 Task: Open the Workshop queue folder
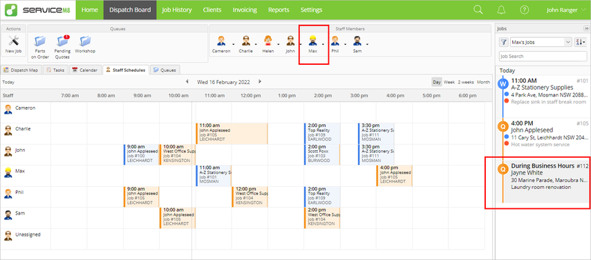tap(85, 41)
